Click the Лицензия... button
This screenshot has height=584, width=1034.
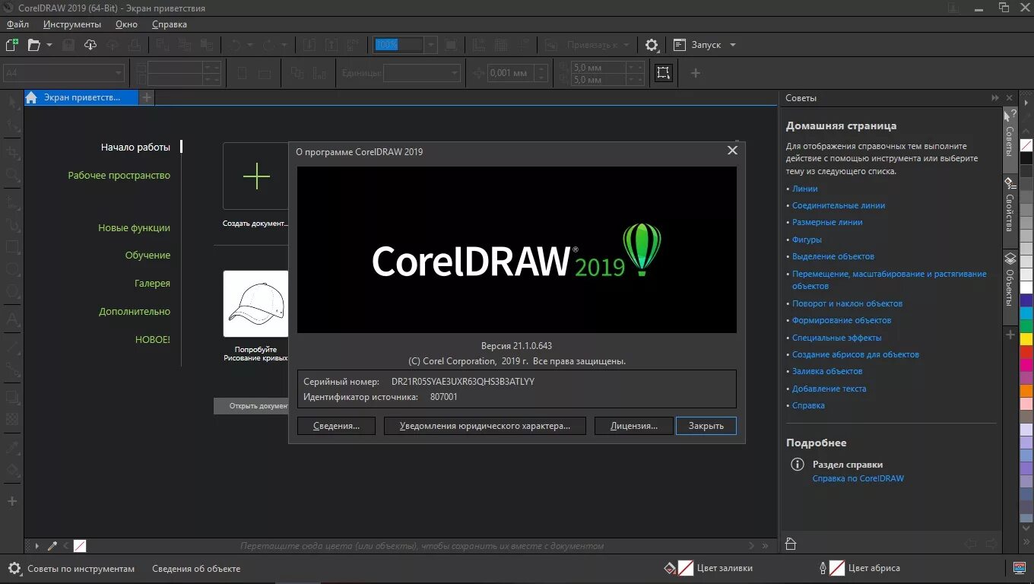coord(634,426)
